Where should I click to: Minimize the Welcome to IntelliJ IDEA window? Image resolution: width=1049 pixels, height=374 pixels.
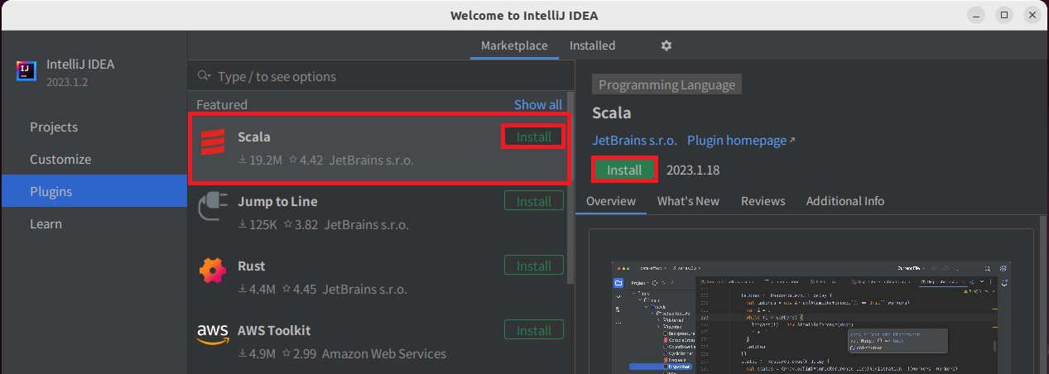(x=978, y=15)
